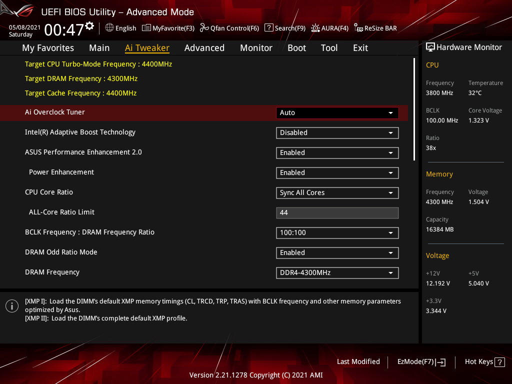The width and height of the screenshot is (512, 384).
Task: Open the DRAM Odd Ratio Mode dropdown
Action: pyautogui.click(x=337, y=252)
